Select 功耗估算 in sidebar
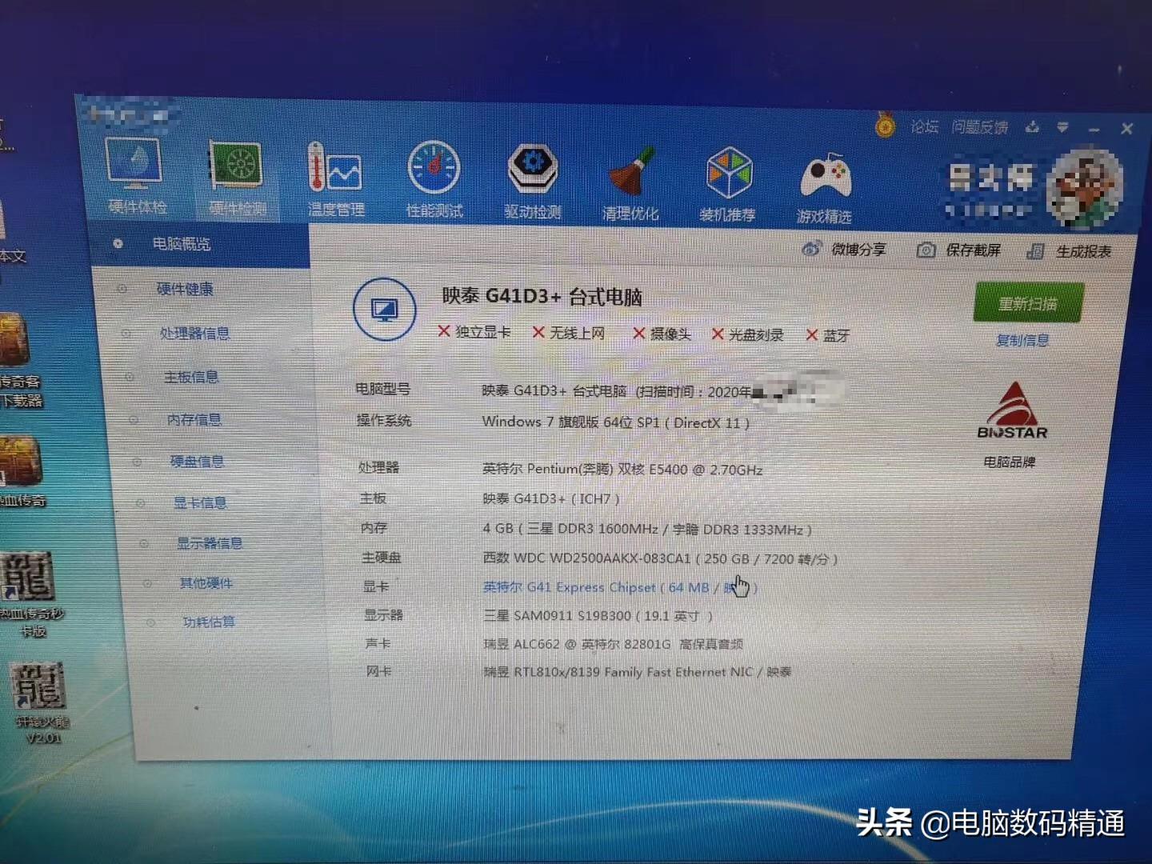Viewport: 1152px width, 864px height. (x=209, y=622)
